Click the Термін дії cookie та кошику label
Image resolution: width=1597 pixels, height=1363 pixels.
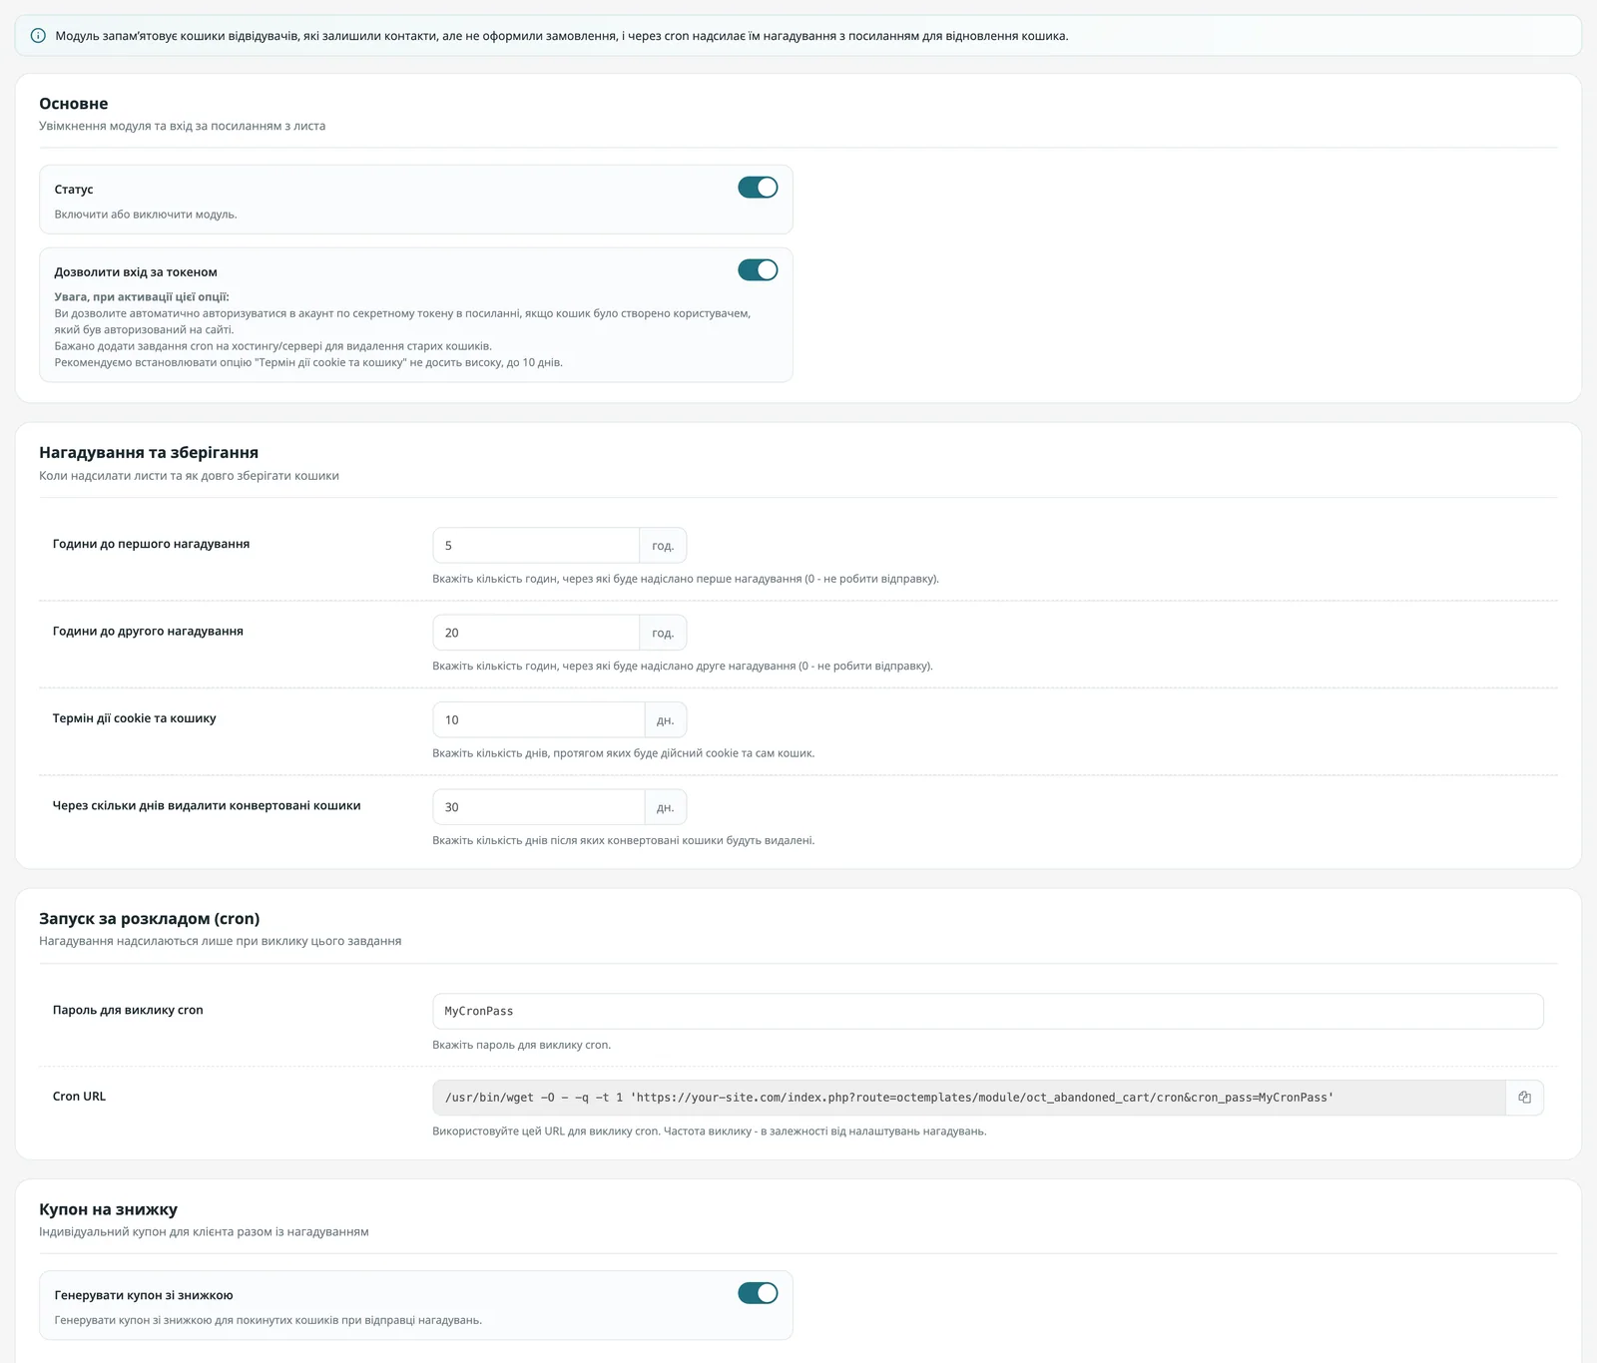click(134, 718)
